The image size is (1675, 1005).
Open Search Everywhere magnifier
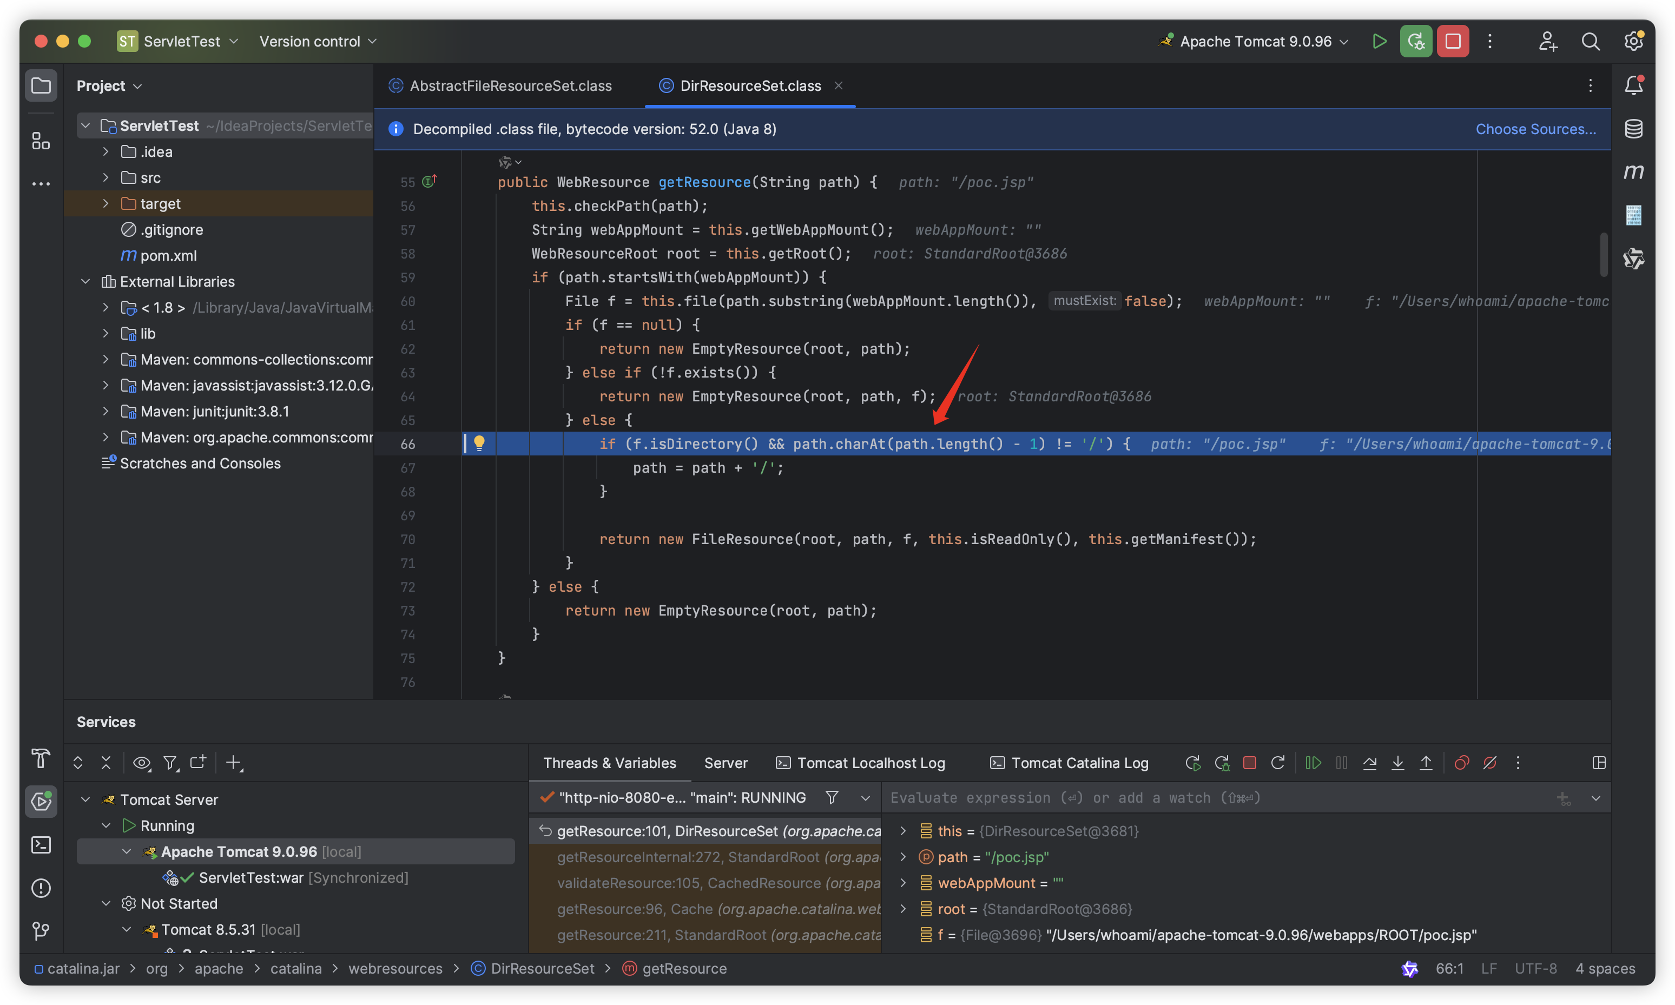click(1591, 41)
